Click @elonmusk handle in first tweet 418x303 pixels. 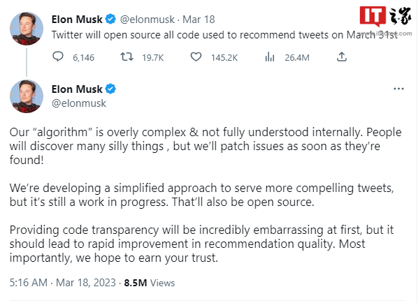147,20
